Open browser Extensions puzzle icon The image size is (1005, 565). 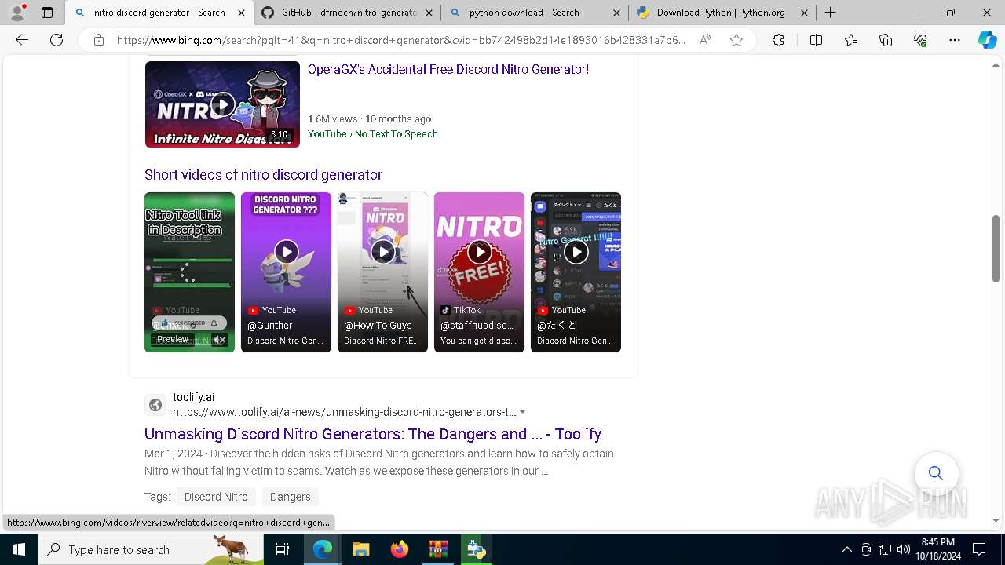pos(778,40)
